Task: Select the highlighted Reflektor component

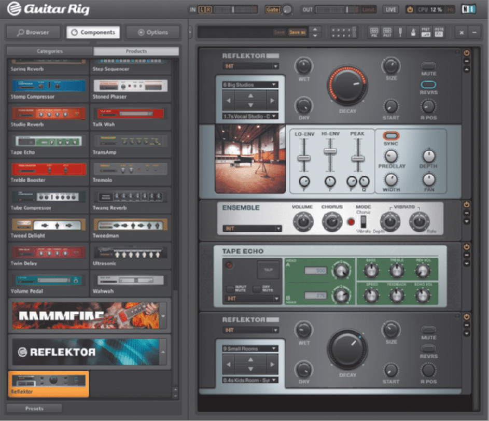Action: pyautogui.click(x=48, y=384)
